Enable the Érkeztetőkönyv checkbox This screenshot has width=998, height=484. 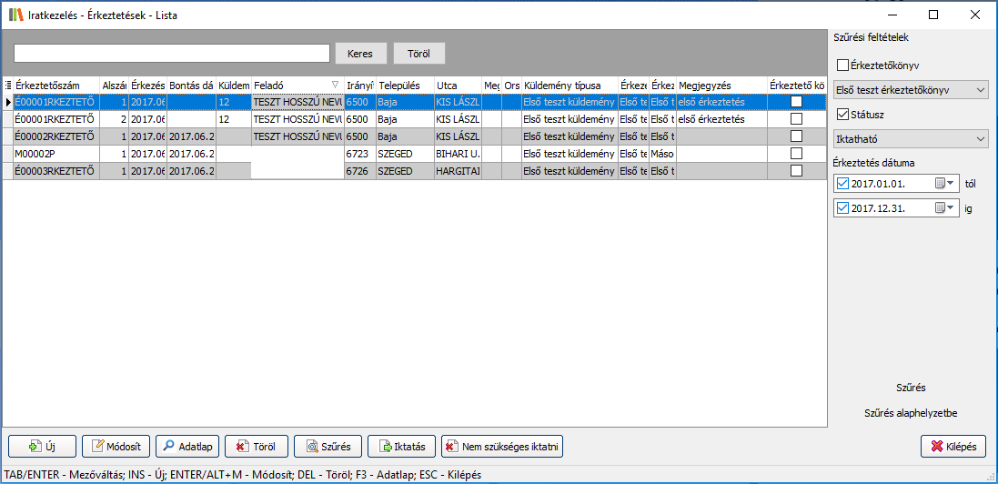(842, 66)
